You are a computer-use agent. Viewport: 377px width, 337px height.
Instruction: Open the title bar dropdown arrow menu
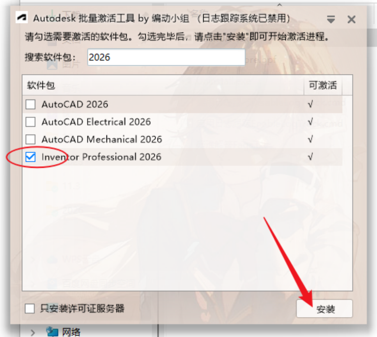point(331,19)
